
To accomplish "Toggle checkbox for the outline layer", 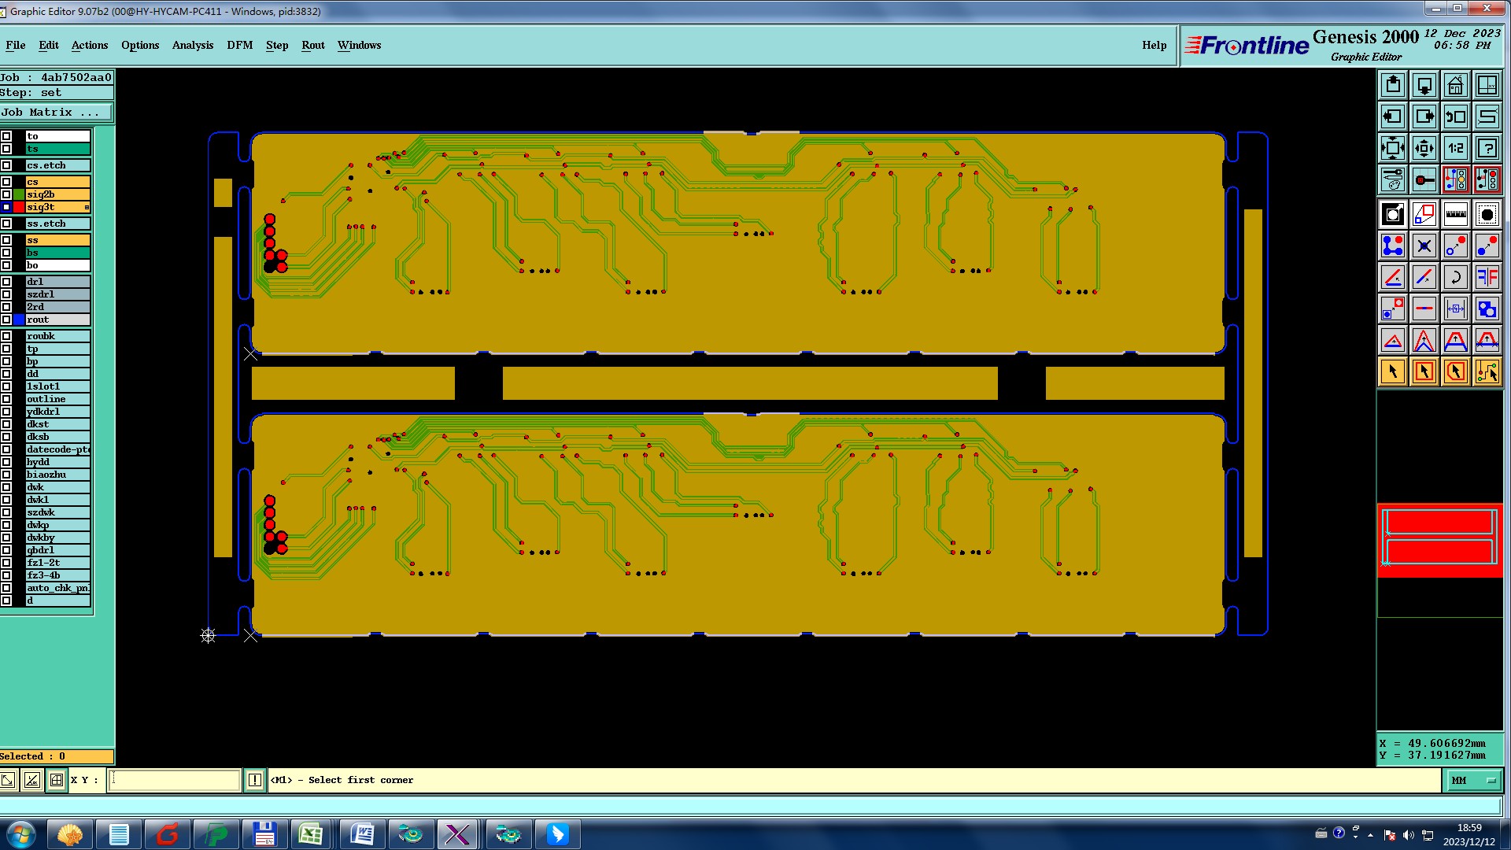I will (x=6, y=399).
